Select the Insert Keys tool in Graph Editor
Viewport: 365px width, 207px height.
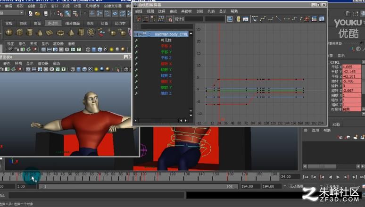point(146,19)
